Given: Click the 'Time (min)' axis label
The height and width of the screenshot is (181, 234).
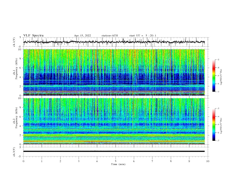Looking at the screenshot, I should coord(118,164).
